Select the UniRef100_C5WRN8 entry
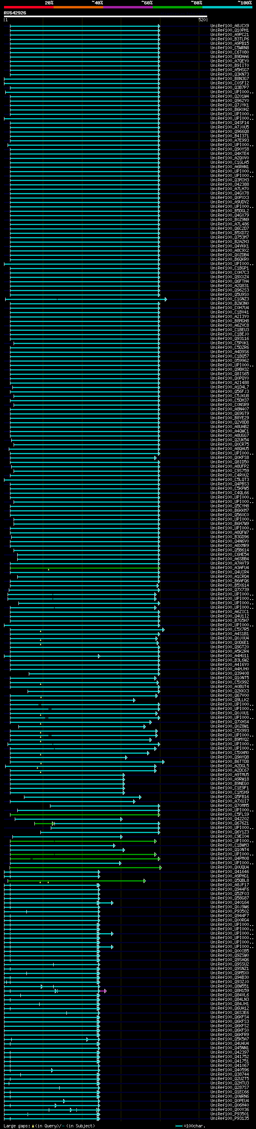Viewport: 256px width, 1129px height. pyautogui.click(x=229, y=48)
